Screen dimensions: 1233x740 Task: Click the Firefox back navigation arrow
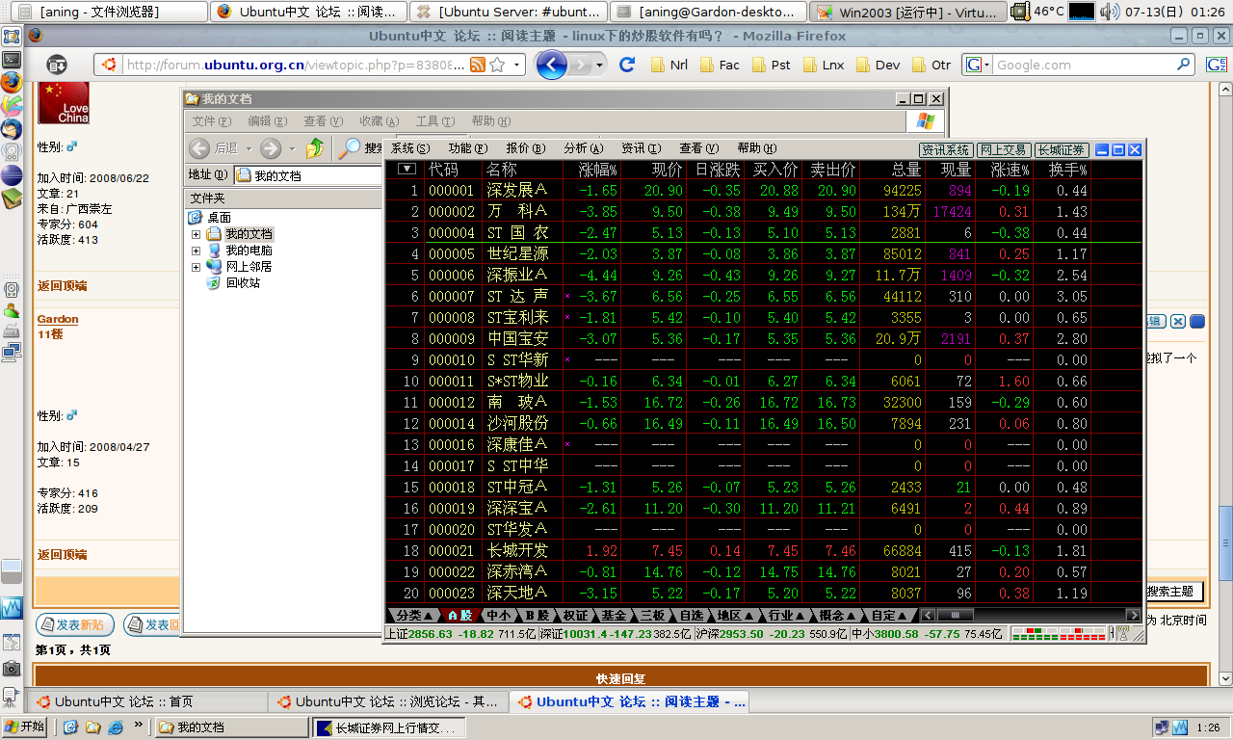(x=551, y=65)
